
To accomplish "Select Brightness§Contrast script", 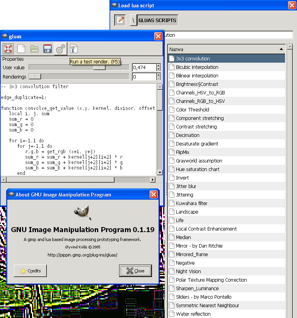I will [226, 84].
